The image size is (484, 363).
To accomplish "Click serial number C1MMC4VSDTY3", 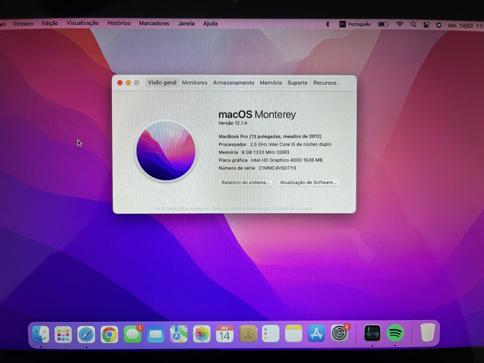I will 277,168.
